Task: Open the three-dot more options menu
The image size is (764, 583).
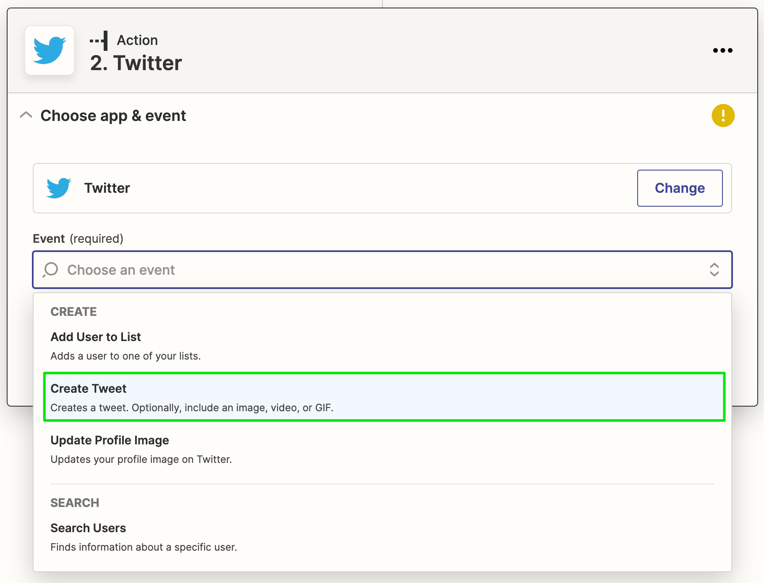Action: [722, 50]
